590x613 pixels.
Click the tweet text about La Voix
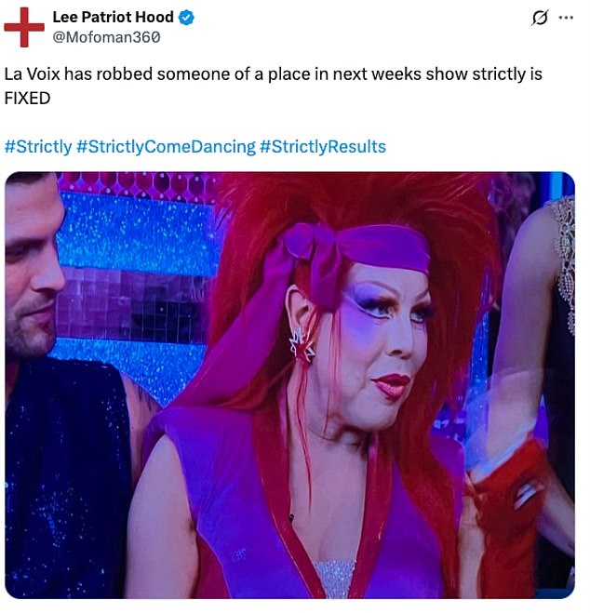pos(273,86)
